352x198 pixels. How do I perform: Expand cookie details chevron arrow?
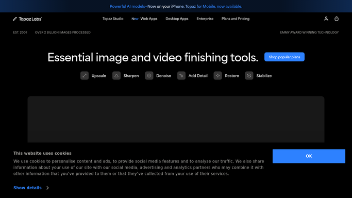coord(47,188)
